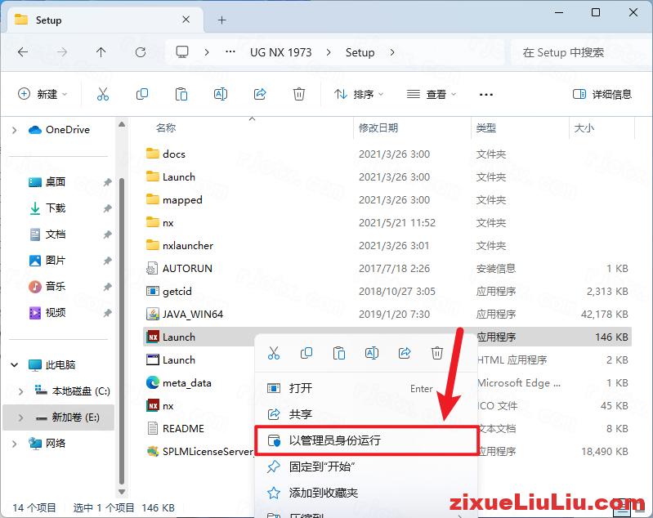Click the navigation pane scroll-up arrow
The width and height of the screenshot is (653, 518).
[122, 124]
